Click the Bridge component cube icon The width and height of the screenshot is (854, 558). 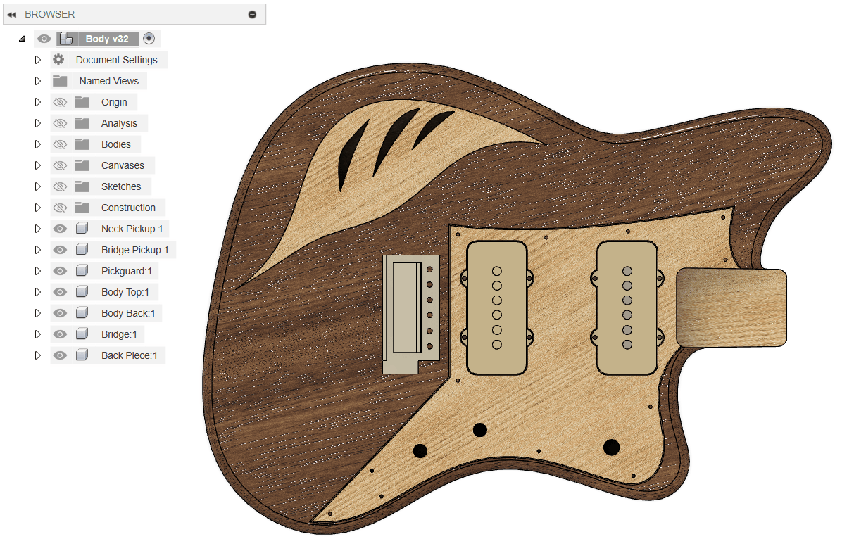pos(82,334)
